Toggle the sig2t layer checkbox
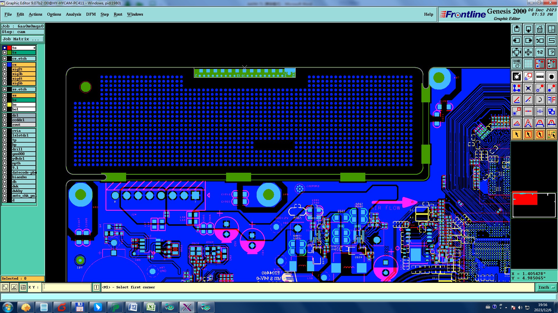558x313 pixels. (5, 69)
